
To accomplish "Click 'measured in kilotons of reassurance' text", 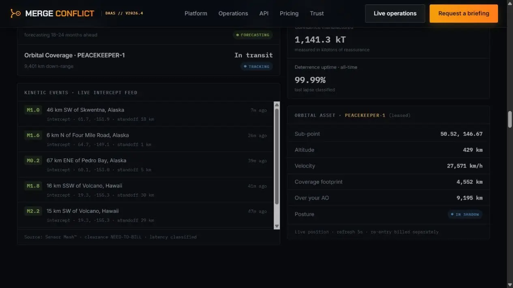I will [x=332, y=50].
